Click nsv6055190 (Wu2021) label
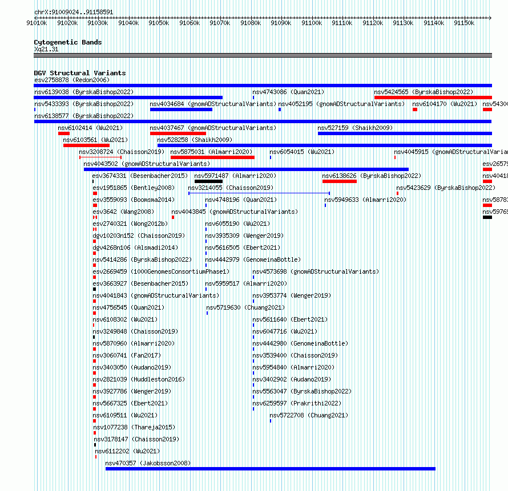This screenshot has width=508, height=491. pyautogui.click(x=237, y=224)
